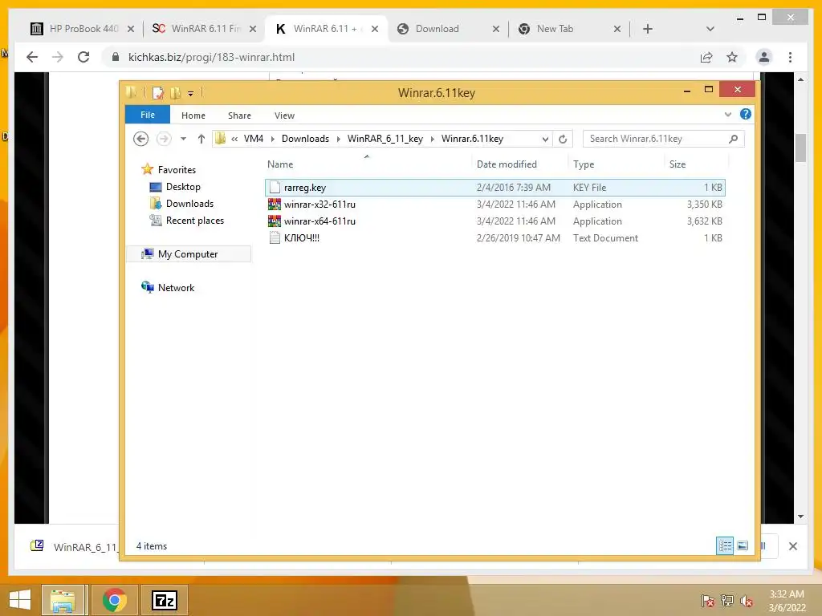Open Chrome tab search dropdown
The image size is (822, 616).
710,29
